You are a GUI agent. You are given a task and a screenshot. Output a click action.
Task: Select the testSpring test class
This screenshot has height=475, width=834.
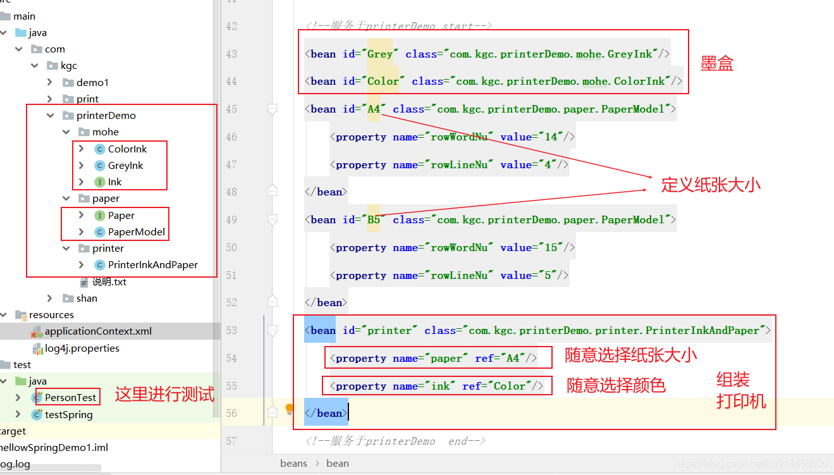click(69, 414)
